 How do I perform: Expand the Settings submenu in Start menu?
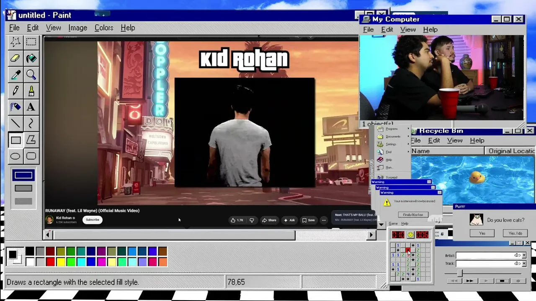tap(393, 144)
